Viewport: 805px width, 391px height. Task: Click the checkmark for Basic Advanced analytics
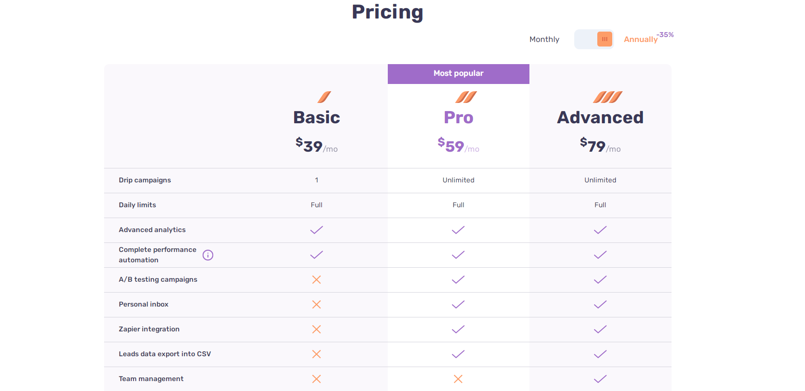click(316, 230)
